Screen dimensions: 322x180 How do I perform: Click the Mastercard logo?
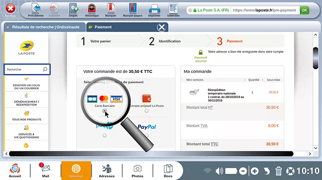(x=104, y=99)
